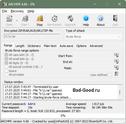Click the Status window scrollbar thumb

pyautogui.click(x=120, y=92)
